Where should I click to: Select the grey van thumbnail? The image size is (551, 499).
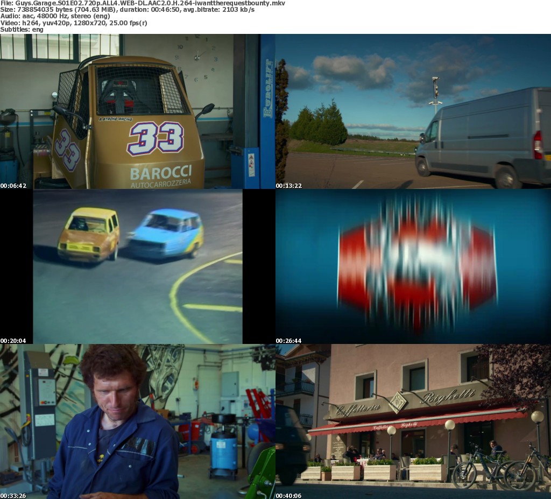pos(413,111)
